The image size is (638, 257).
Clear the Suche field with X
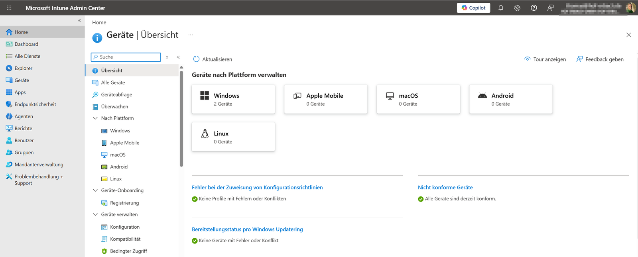click(167, 57)
